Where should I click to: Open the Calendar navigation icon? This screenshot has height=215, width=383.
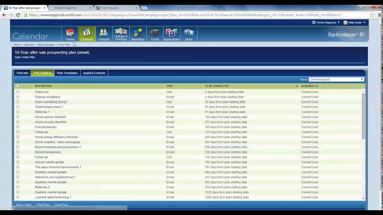(87, 34)
